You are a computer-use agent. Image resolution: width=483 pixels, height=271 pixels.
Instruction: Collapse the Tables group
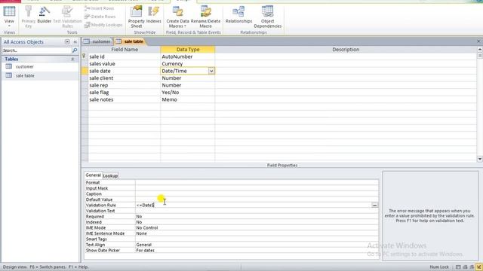tap(72, 59)
